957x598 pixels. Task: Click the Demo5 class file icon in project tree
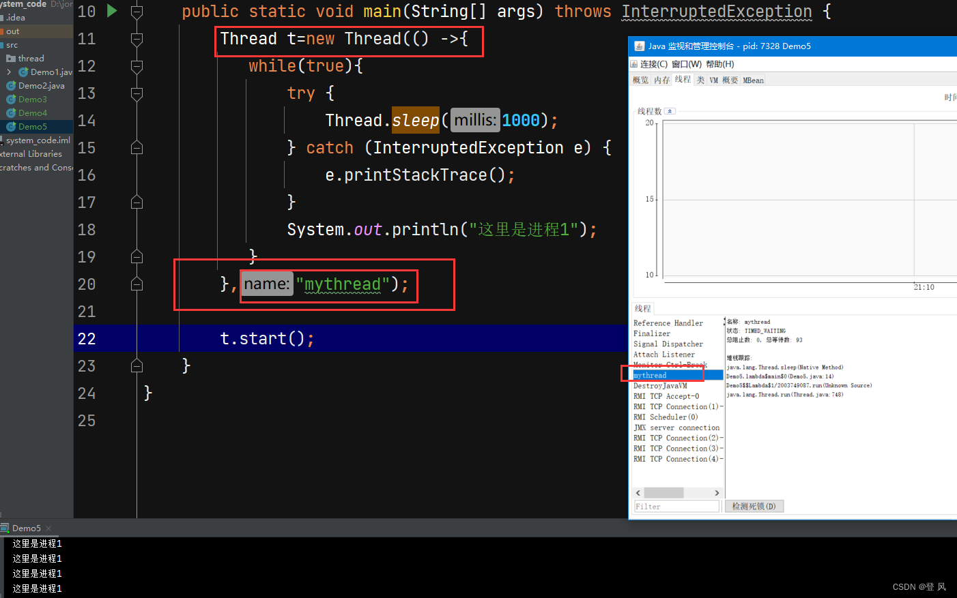click(11, 127)
